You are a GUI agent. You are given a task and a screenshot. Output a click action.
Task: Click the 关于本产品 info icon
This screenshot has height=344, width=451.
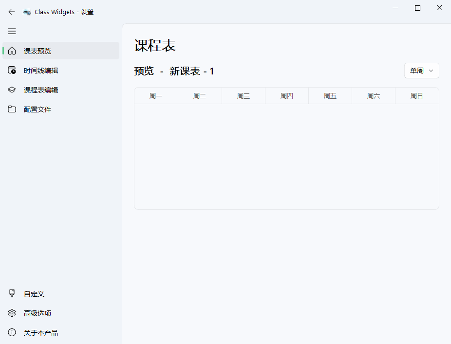(12, 332)
